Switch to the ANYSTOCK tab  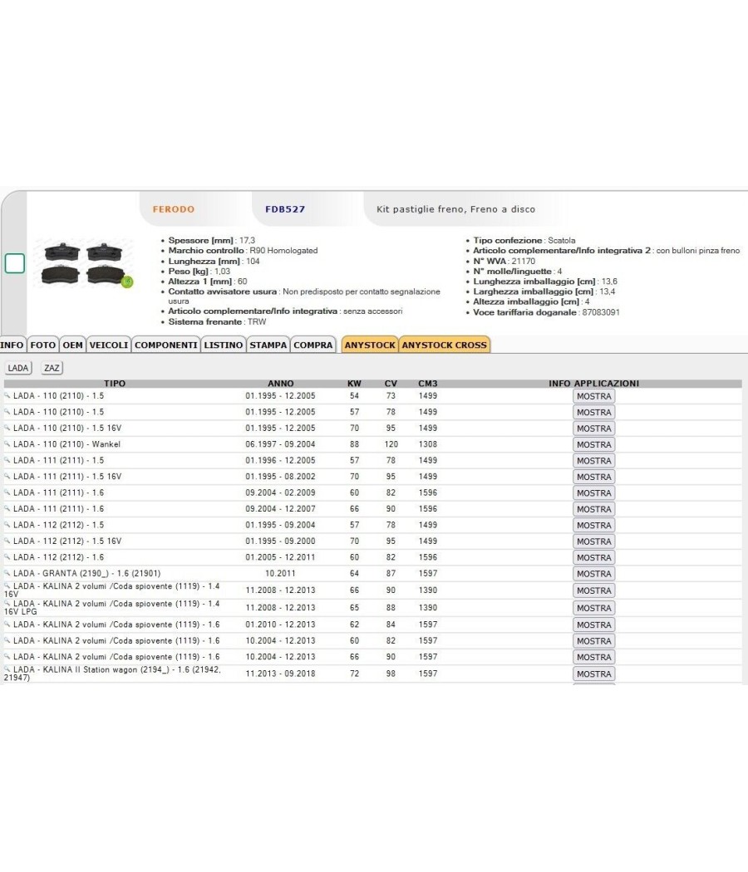coord(370,345)
